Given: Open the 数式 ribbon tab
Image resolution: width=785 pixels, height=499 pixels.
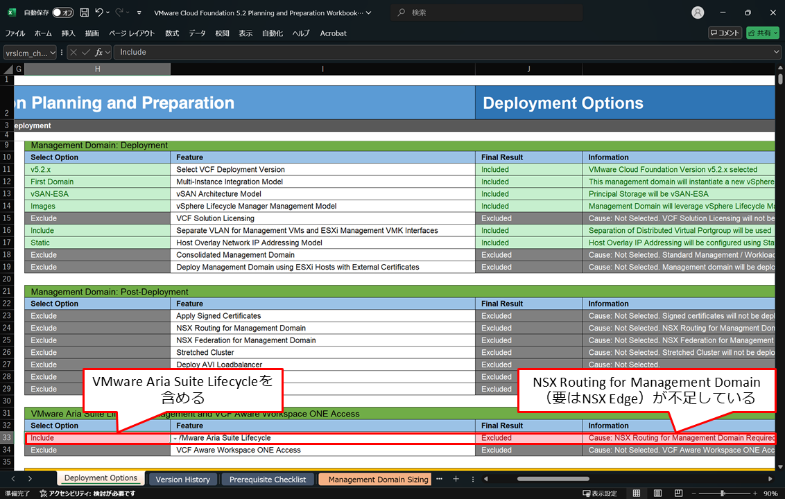Looking at the screenshot, I should (172, 33).
